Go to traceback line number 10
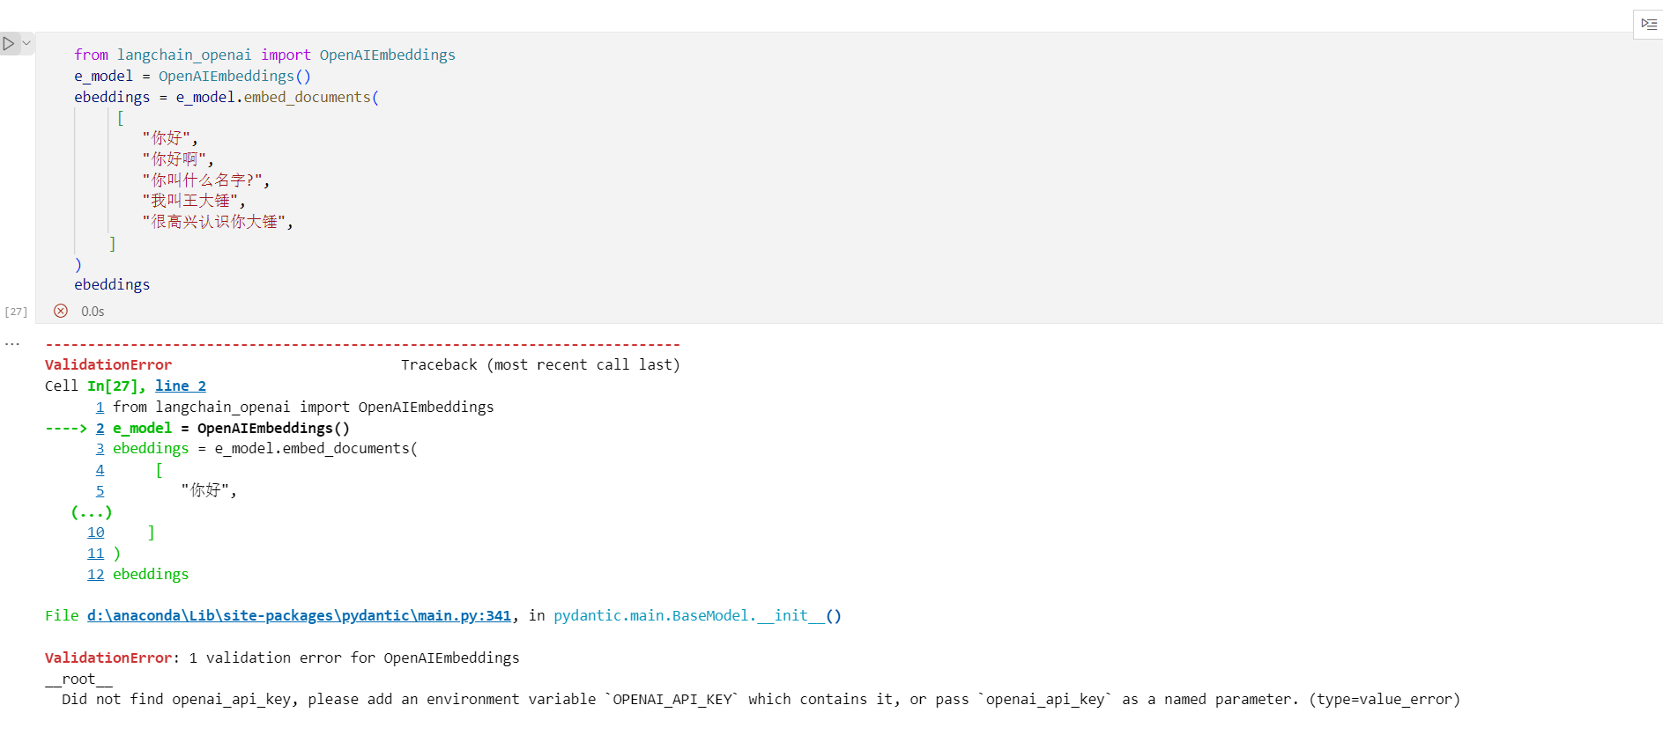1663x742 pixels. click(95, 532)
